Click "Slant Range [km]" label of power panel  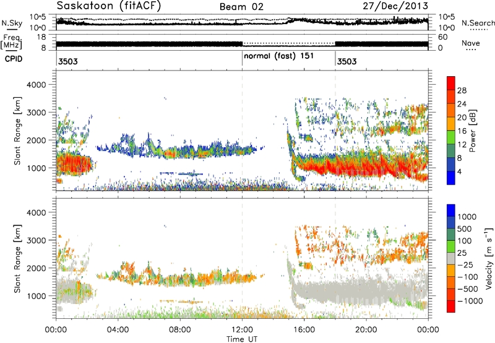click(x=17, y=131)
